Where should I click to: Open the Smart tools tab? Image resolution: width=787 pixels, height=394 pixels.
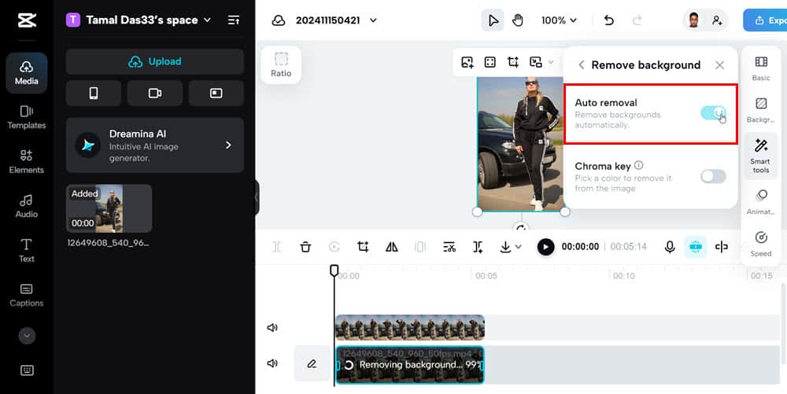(x=761, y=156)
